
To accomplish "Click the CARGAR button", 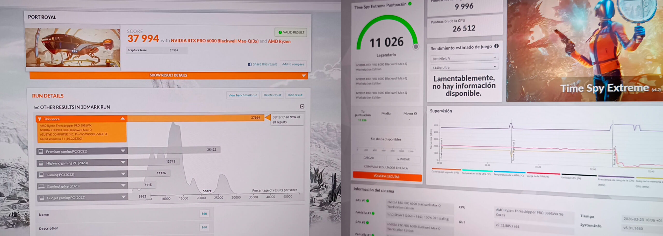I will coord(369,158).
